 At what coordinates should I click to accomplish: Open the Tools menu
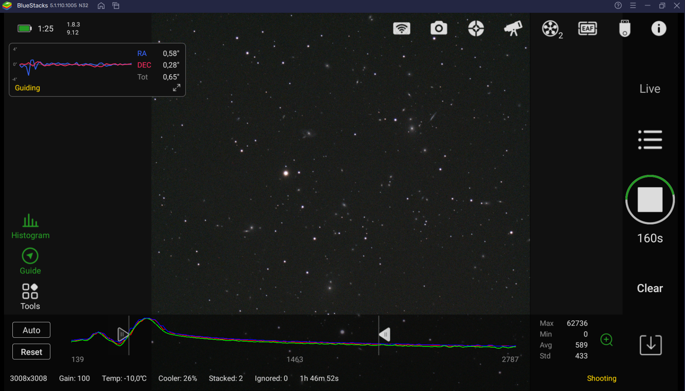(30, 297)
